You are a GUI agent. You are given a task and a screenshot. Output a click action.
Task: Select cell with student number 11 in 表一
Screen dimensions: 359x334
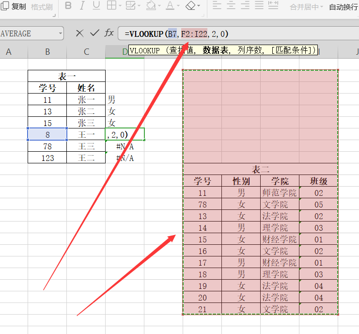click(47, 100)
